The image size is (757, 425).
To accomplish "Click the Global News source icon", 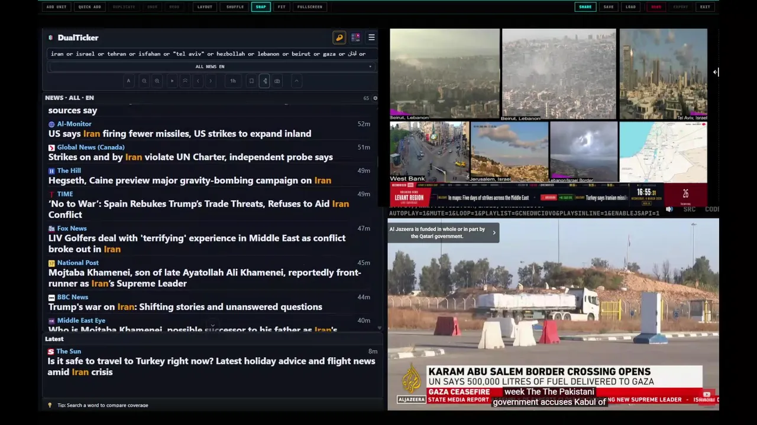I will pos(51,148).
